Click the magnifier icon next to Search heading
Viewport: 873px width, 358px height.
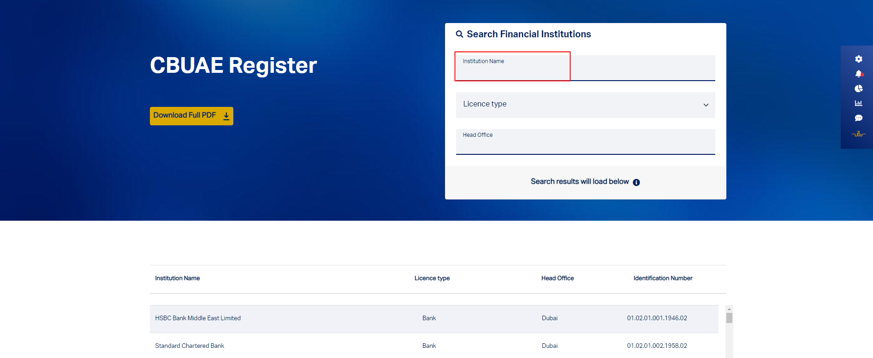click(x=459, y=34)
